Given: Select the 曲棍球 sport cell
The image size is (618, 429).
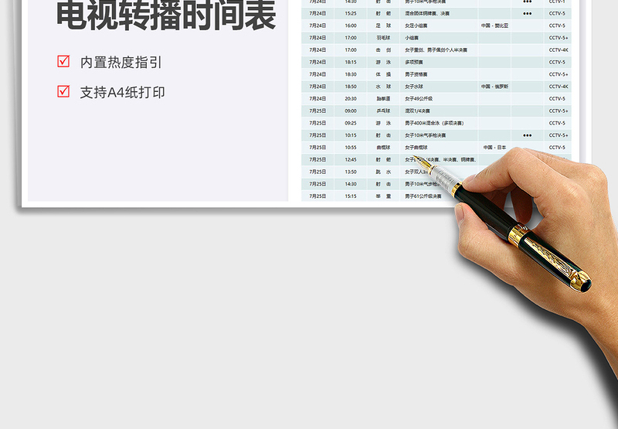Looking at the screenshot, I should click(x=383, y=148).
